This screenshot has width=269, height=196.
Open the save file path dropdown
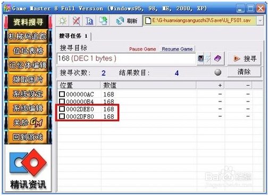(x=260, y=21)
